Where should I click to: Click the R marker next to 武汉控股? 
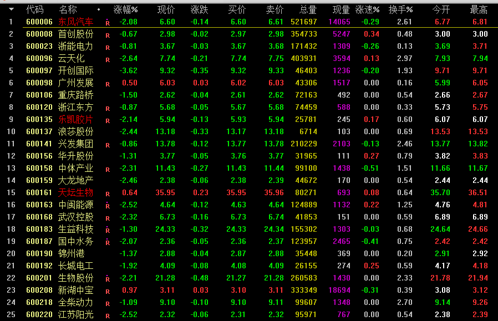[108, 218]
